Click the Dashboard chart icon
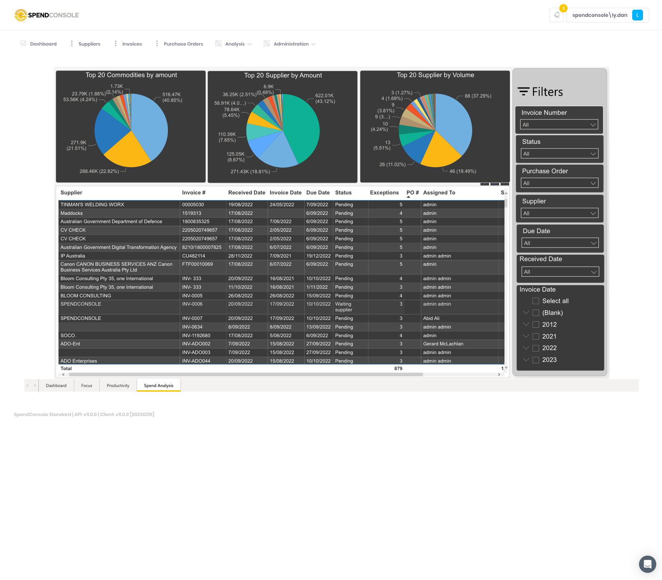The image size is (662, 580). pos(23,43)
